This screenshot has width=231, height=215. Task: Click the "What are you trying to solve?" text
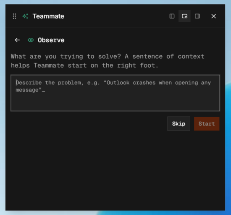pos(66,57)
